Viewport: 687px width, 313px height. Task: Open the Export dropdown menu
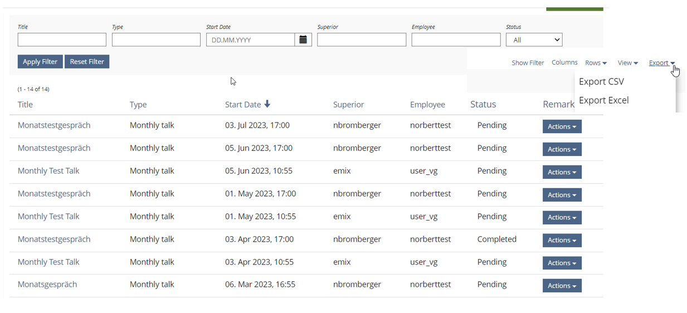tap(661, 63)
